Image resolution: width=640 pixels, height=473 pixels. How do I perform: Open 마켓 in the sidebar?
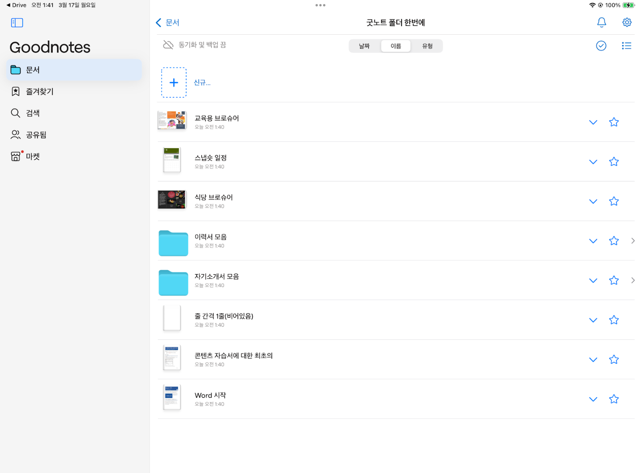[74, 156]
